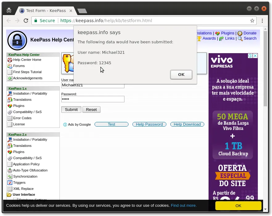272x216 pixels.
Task: Click the form's Reset button
Action: (91, 109)
